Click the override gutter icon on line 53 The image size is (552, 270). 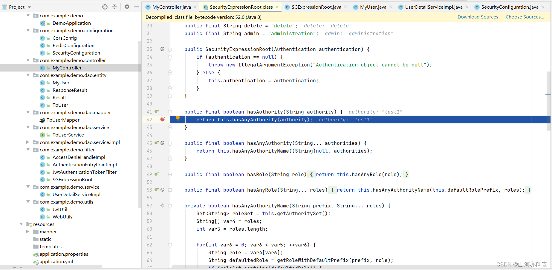157,190
